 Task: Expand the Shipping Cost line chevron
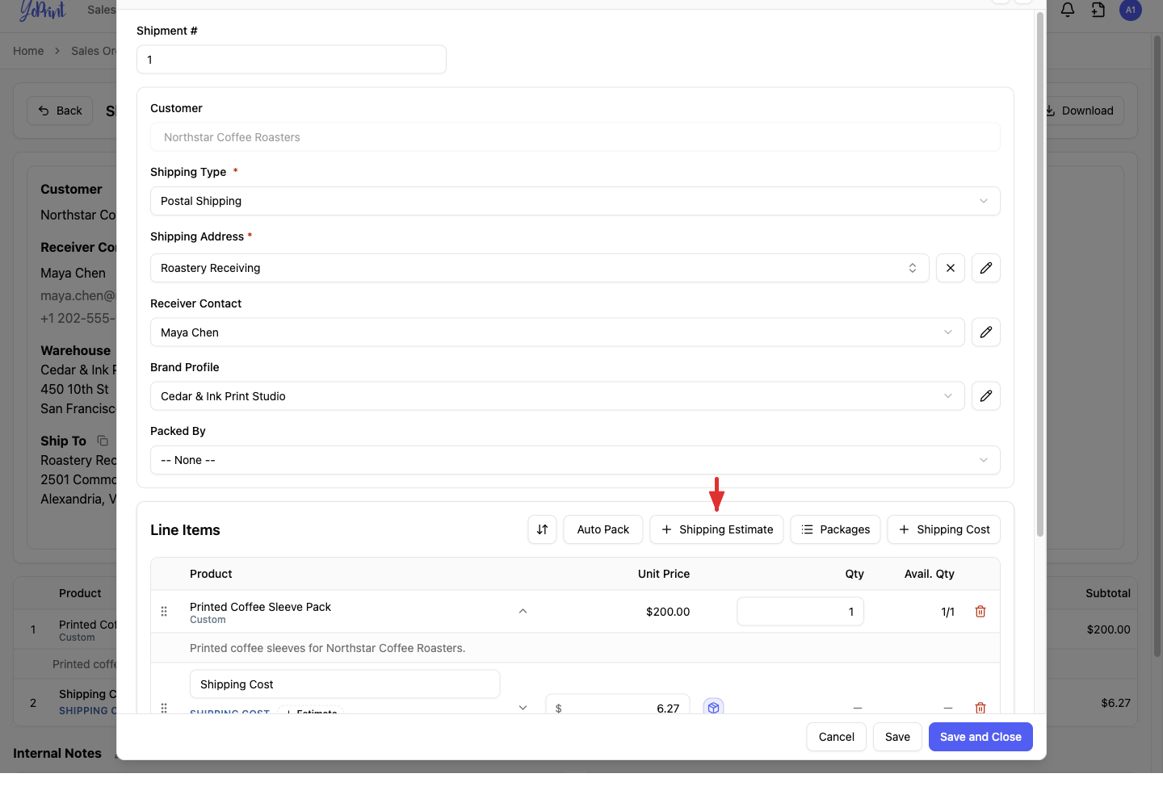(x=523, y=708)
